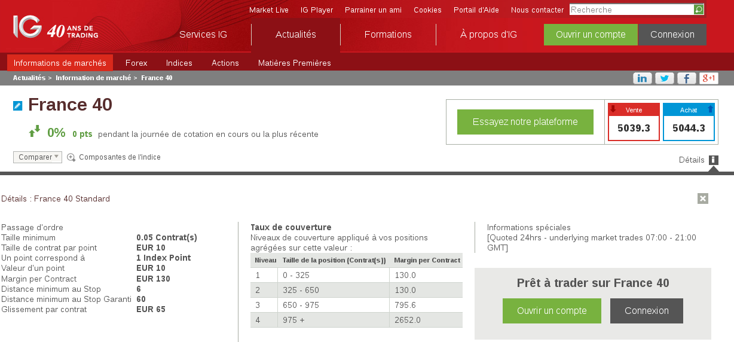Click header Connexion button
Viewport: 734px width, 342px height.
[672, 35]
